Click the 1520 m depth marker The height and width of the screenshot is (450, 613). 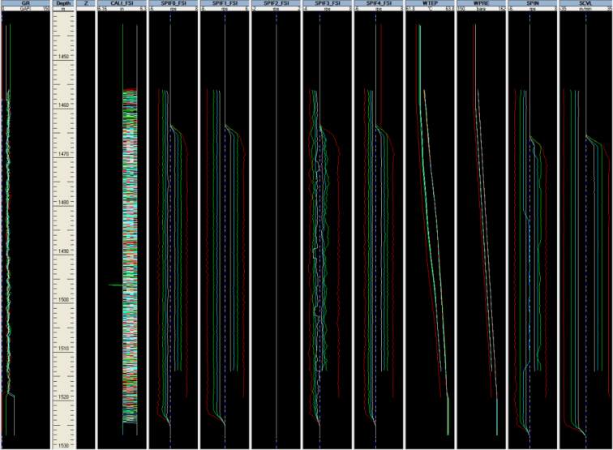63,397
